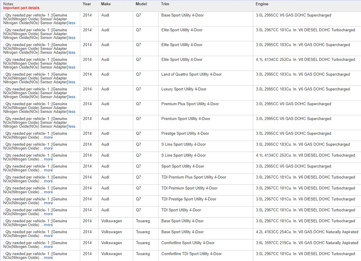Select 'Land of Quattro Sport Utility 4-Door' trim cell
Viewport: 361px width, 261px height.
pos(191,74)
